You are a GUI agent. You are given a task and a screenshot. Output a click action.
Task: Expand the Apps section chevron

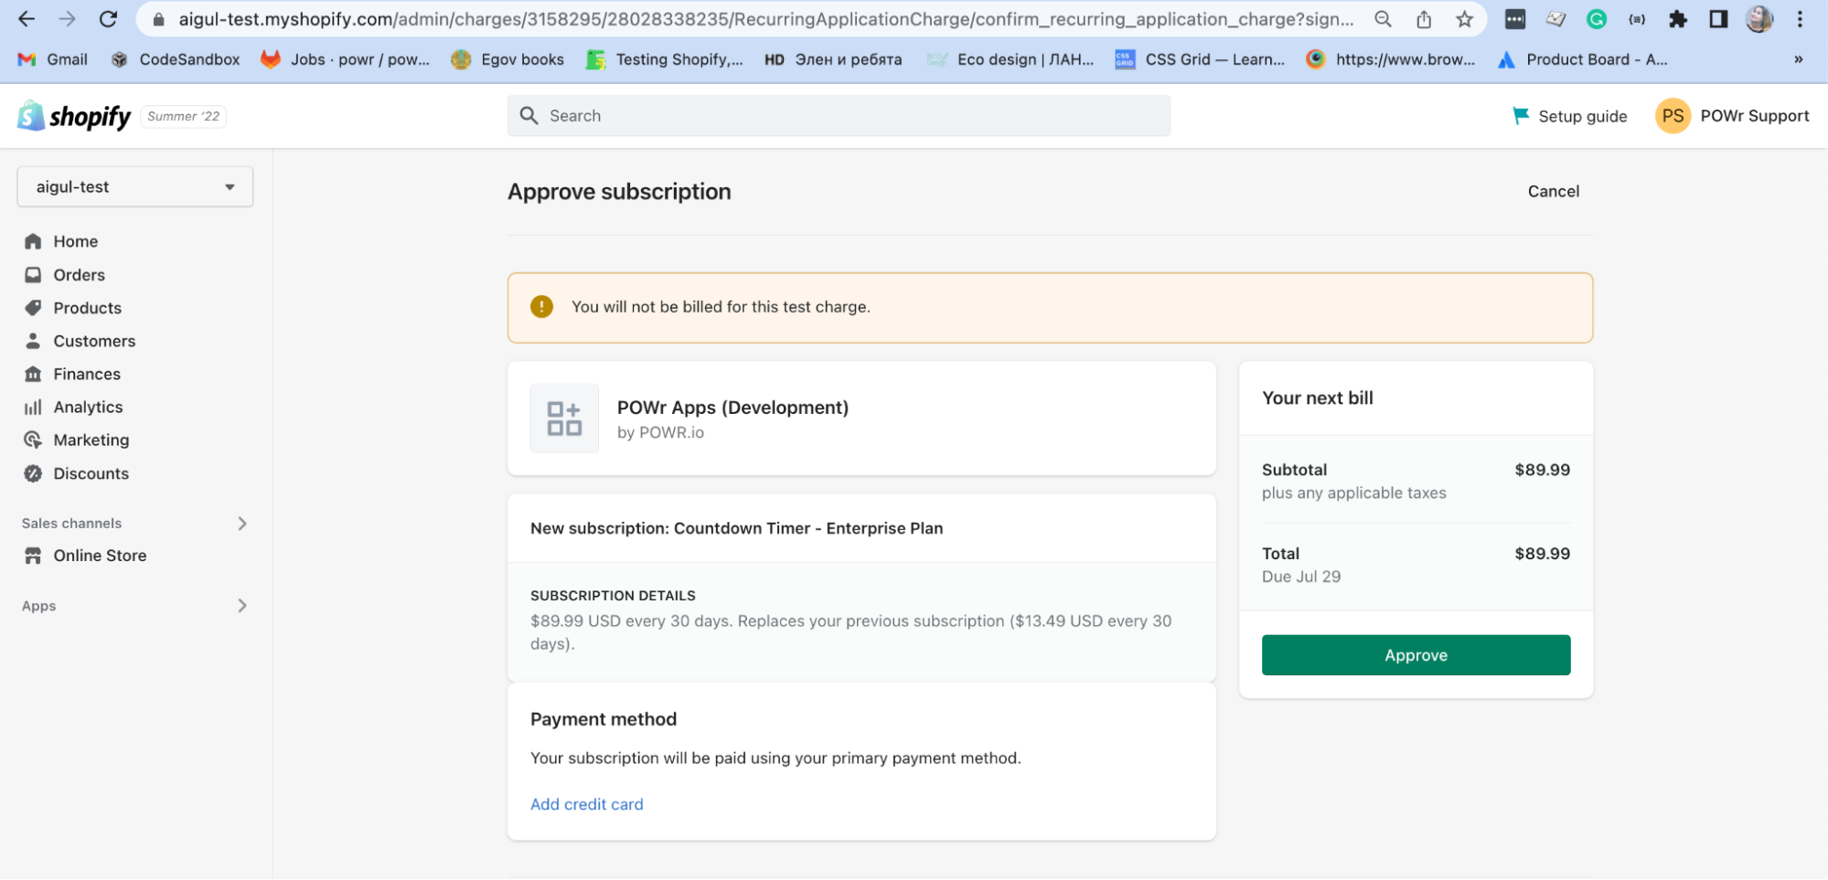click(x=241, y=606)
